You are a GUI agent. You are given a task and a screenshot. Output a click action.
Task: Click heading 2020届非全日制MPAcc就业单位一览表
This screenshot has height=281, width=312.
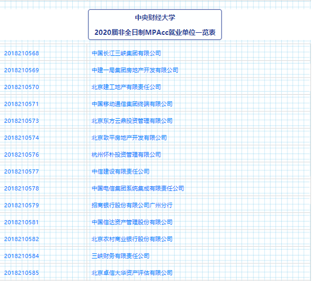(155, 32)
